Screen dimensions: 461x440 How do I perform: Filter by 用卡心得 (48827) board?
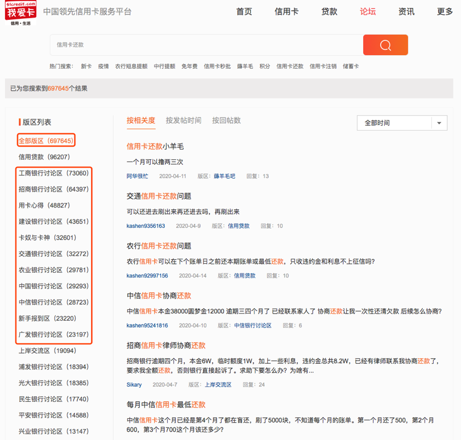[44, 206]
